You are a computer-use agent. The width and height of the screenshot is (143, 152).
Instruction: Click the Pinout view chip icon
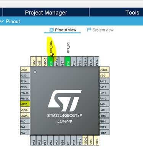coord(51,30)
